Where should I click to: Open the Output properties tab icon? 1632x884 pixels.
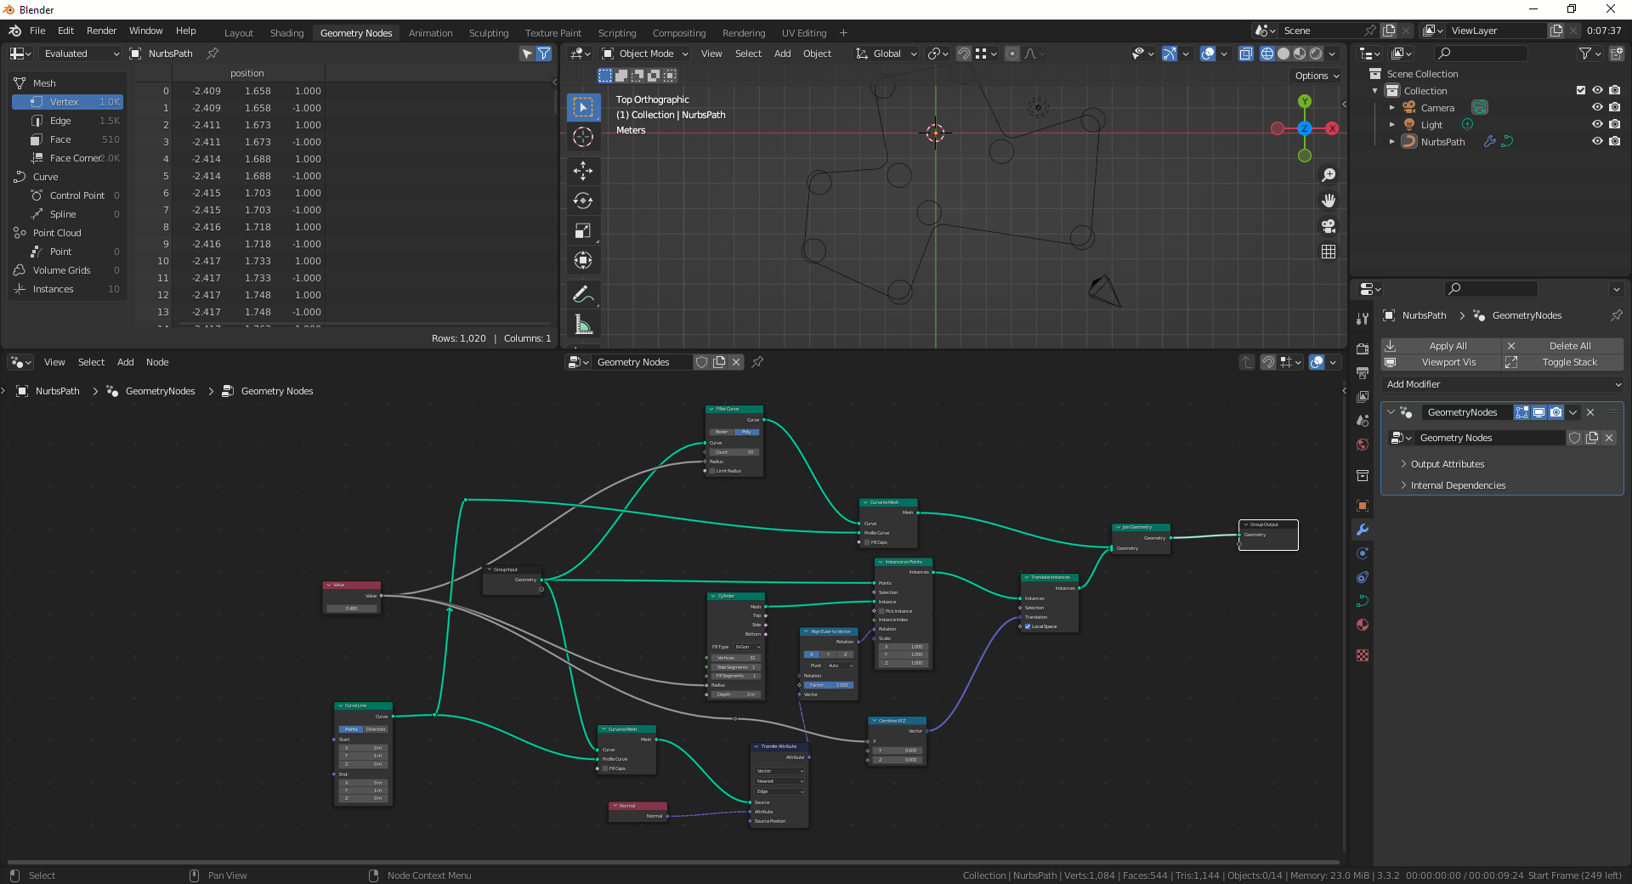[x=1363, y=372]
